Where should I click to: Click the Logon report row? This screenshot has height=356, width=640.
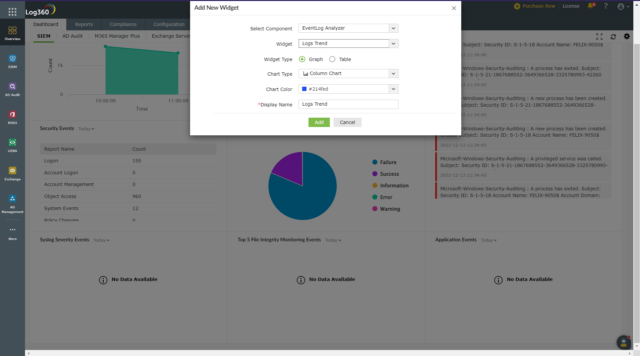click(128, 161)
